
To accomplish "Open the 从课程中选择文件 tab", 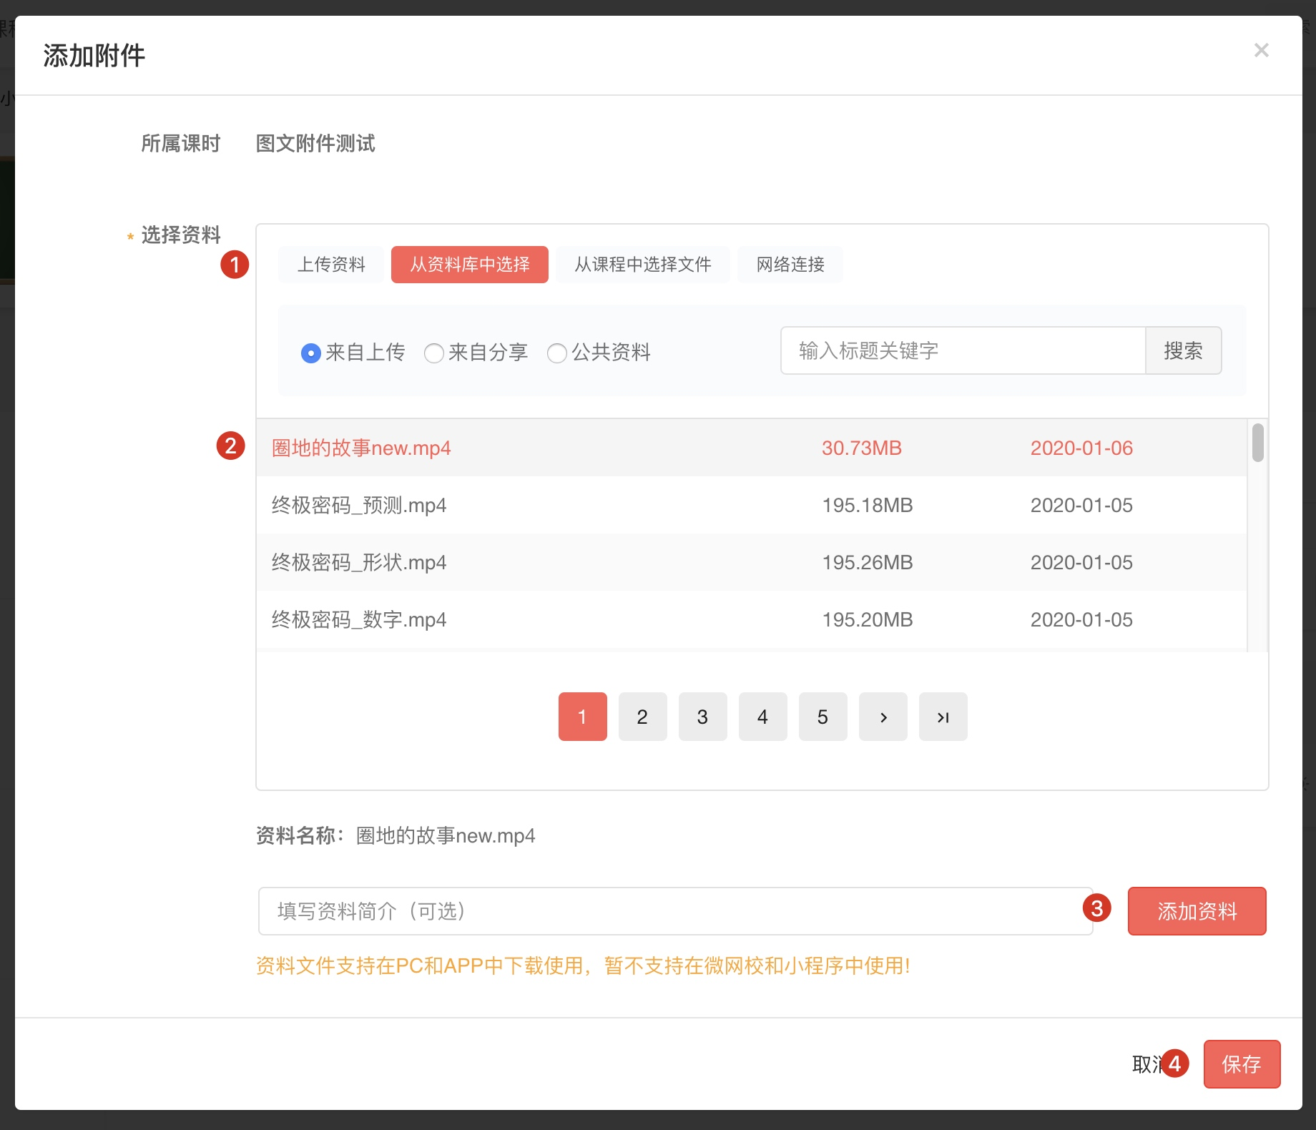I will point(643,265).
